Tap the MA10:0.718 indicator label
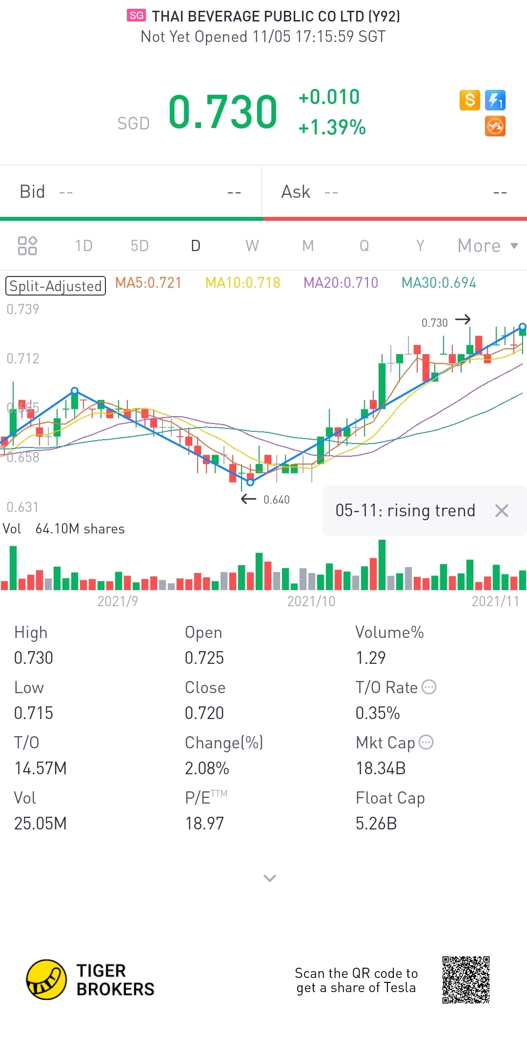The image size is (527, 1061). 243,283
